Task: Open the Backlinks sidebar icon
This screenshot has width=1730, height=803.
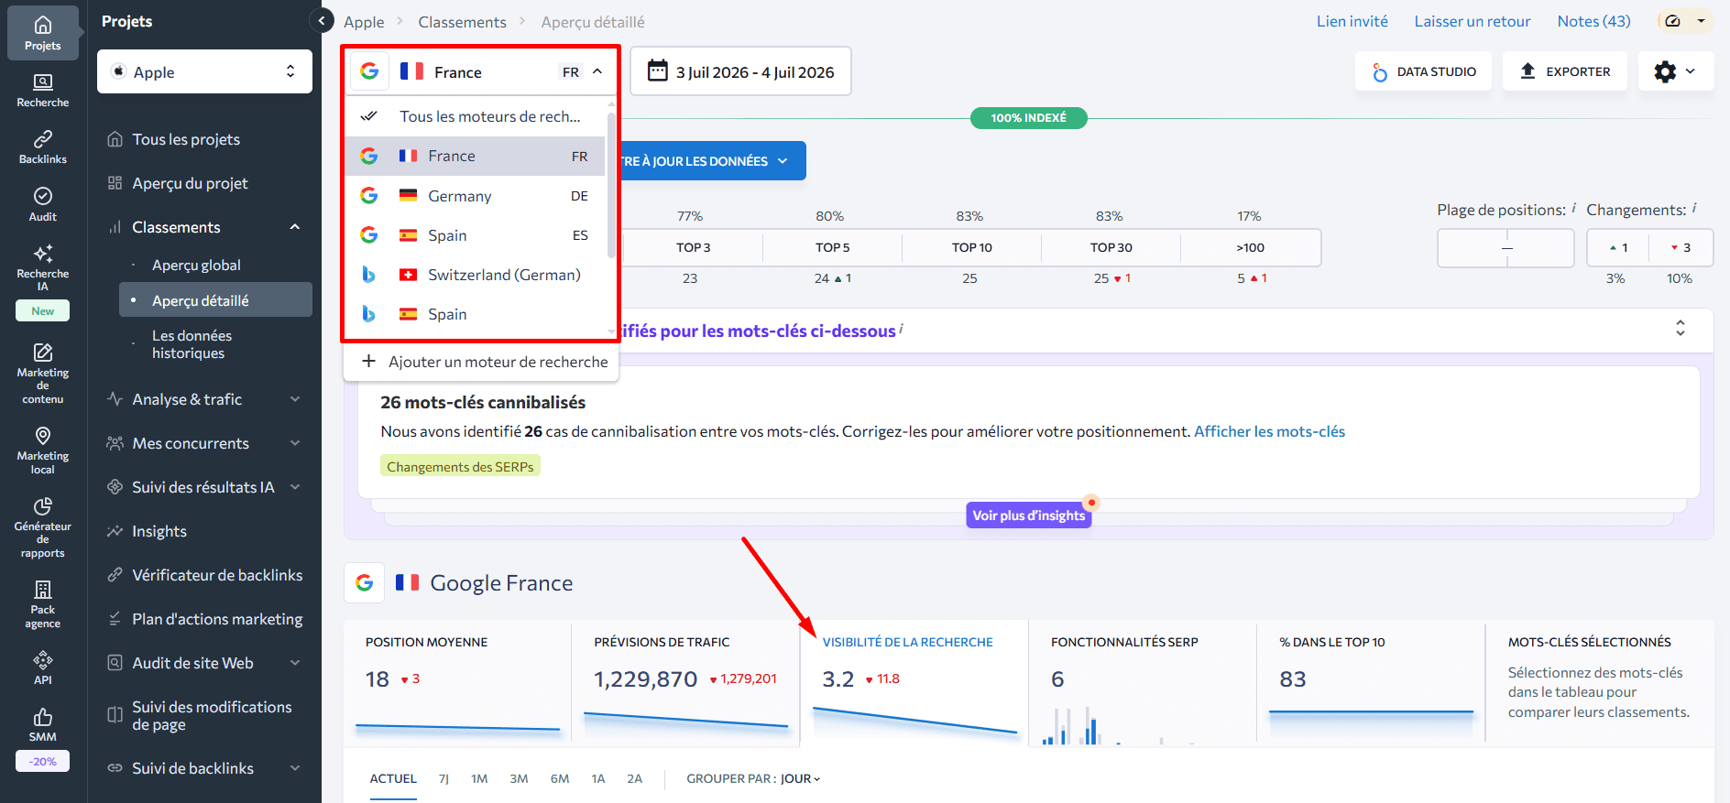Action: coord(43,139)
